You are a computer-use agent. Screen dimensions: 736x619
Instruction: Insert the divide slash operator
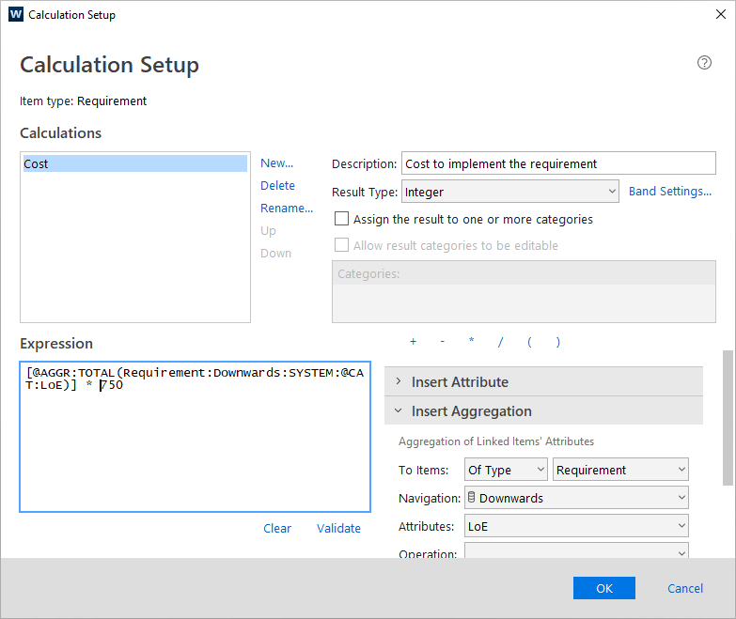click(500, 342)
